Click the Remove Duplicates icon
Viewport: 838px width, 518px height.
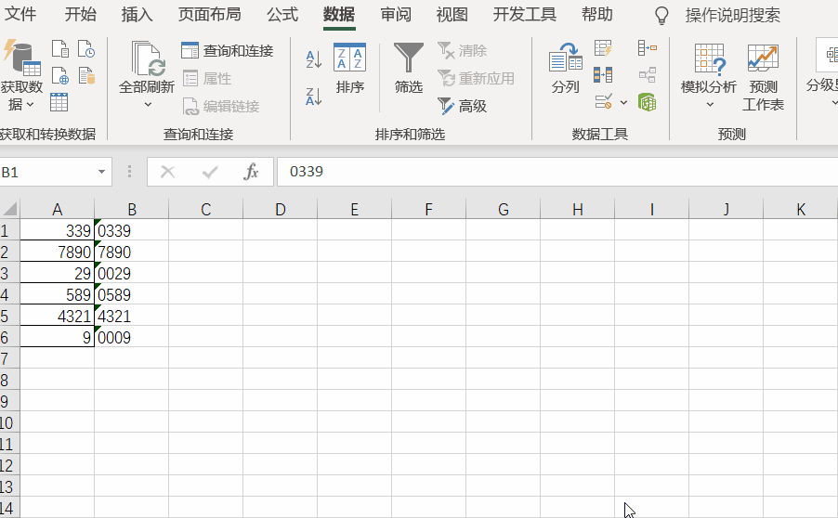[x=603, y=75]
